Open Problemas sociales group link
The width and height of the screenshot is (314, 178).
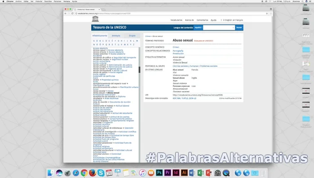[209, 66]
